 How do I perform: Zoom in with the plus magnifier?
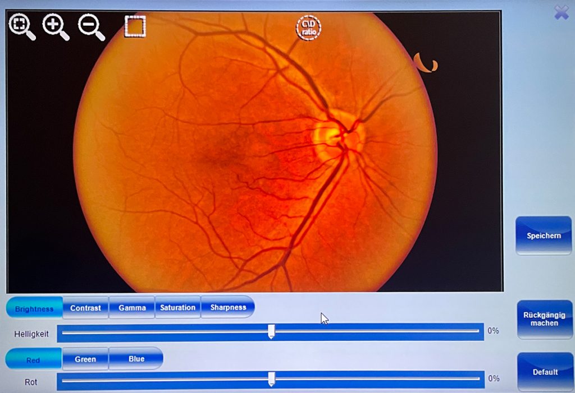[55, 26]
